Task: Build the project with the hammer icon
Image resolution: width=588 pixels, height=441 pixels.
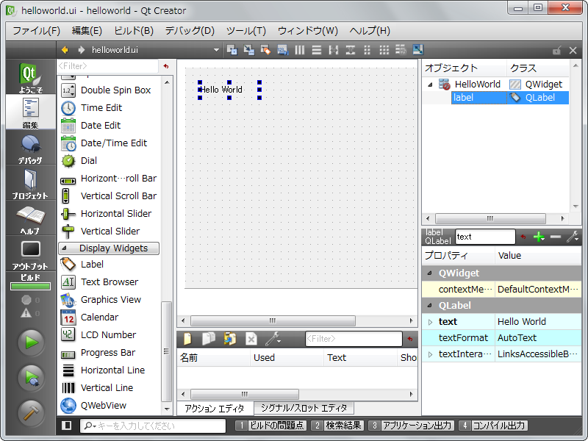Action: [31, 413]
